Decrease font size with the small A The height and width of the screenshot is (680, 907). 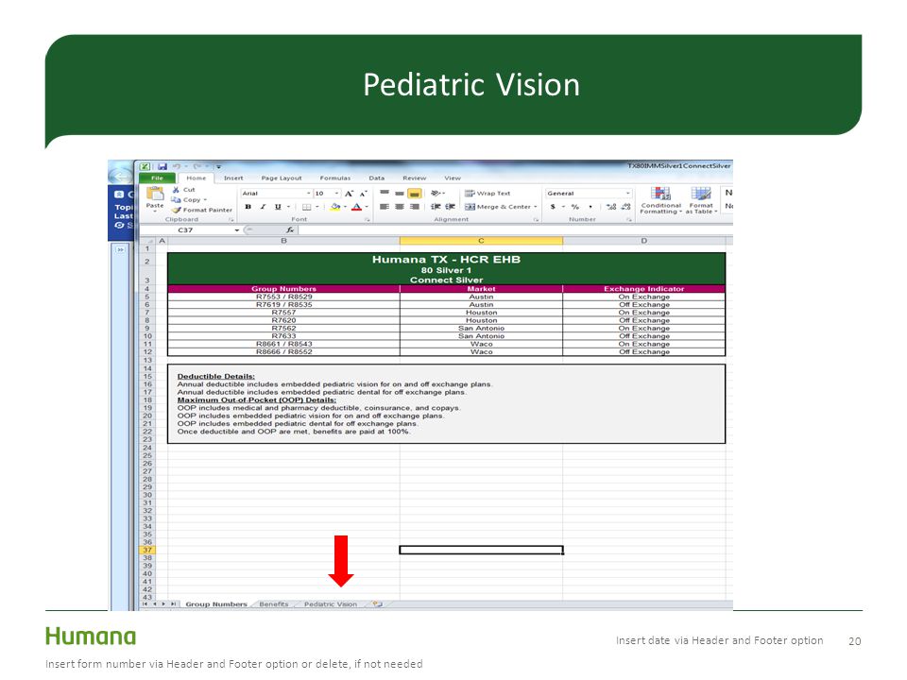tap(363, 194)
